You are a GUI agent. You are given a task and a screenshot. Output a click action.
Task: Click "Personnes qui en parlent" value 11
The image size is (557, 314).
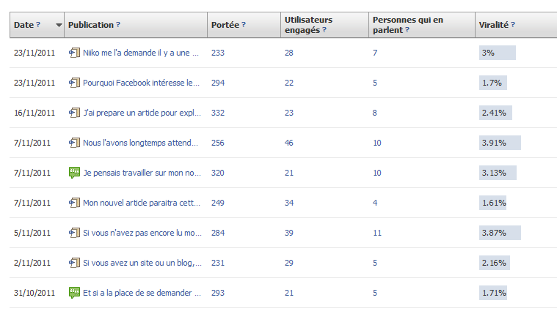coord(377,233)
